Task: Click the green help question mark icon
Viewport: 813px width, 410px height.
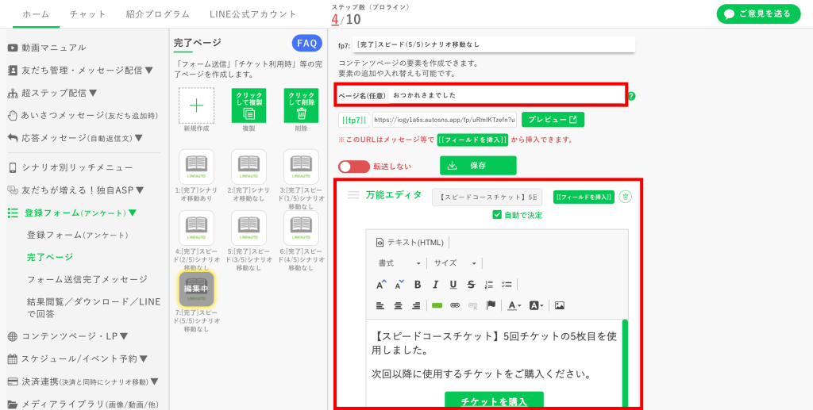Action: [x=631, y=96]
